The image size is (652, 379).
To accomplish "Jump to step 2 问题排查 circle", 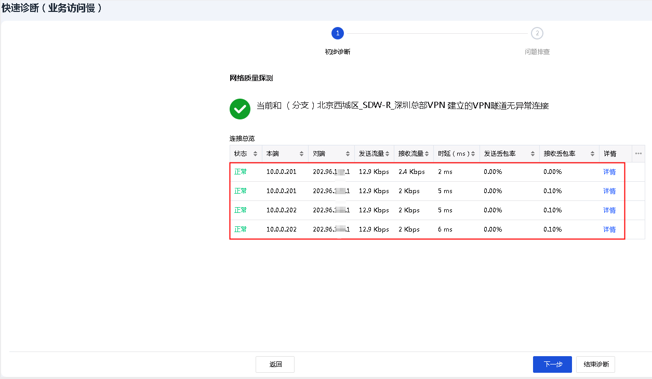I will pyautogui.click(x=537, y=34).
